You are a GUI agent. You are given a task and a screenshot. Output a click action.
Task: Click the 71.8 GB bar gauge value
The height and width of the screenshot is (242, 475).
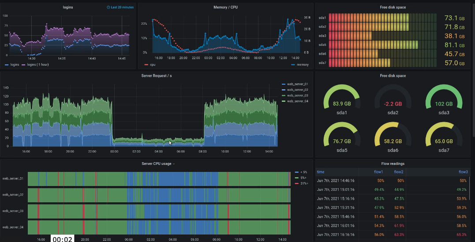pyautogui.click(x=454, y=27)
